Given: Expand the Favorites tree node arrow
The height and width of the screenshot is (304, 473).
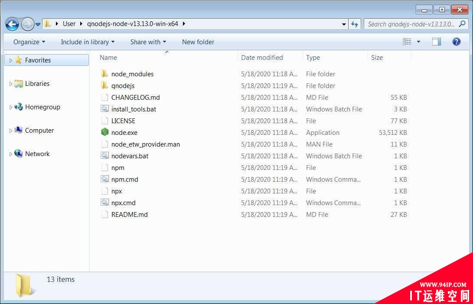Looking at the screenshot, I should click(10, 60).
